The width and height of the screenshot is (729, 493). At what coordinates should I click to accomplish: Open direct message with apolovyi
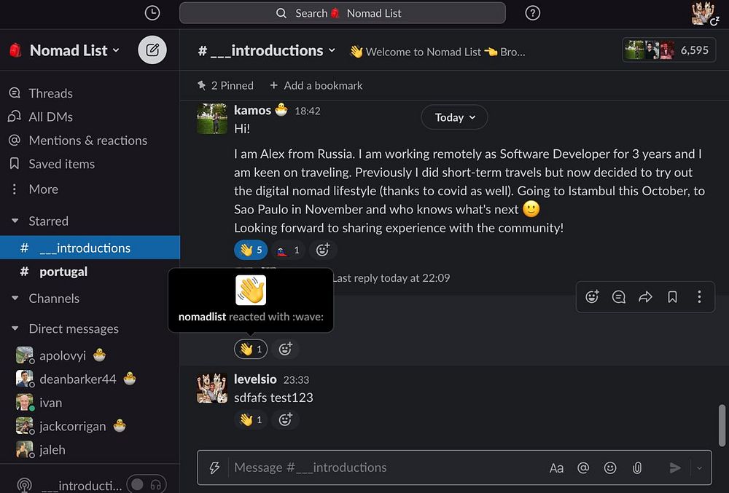[x=90, y=355]
